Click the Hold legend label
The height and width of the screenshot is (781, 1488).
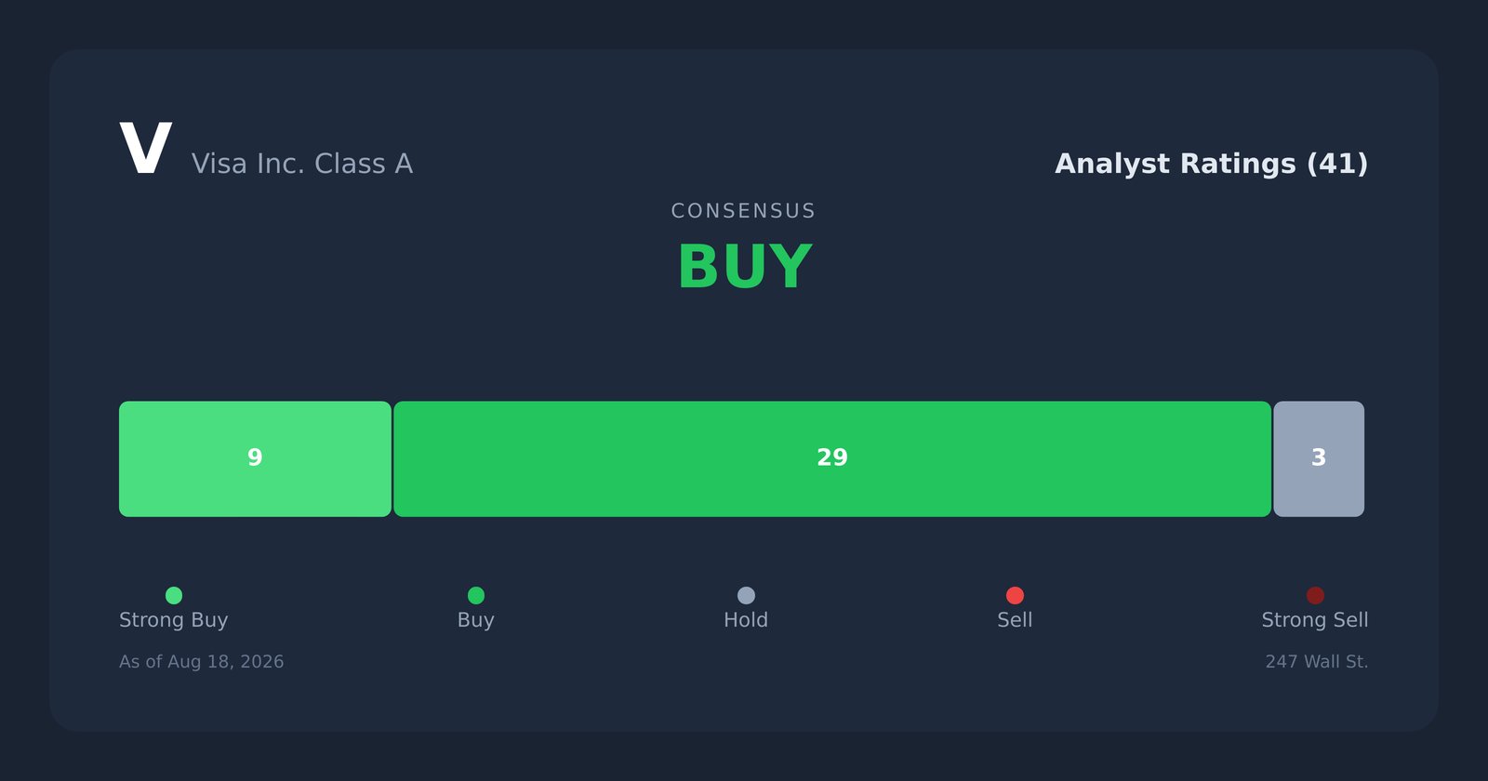point(746,620)
